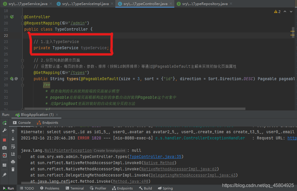Click the up arrow stack trace navigation
The width and height of the screenshot is (297, 191).
pos(13,131)
